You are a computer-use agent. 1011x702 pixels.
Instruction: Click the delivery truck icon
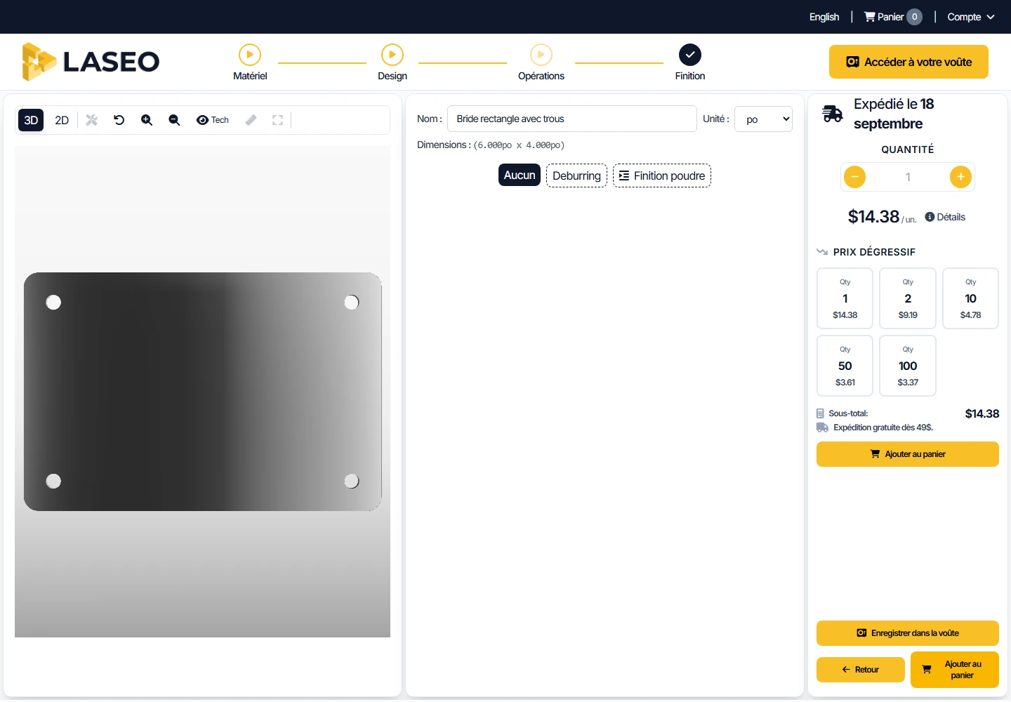coord(833,114)
